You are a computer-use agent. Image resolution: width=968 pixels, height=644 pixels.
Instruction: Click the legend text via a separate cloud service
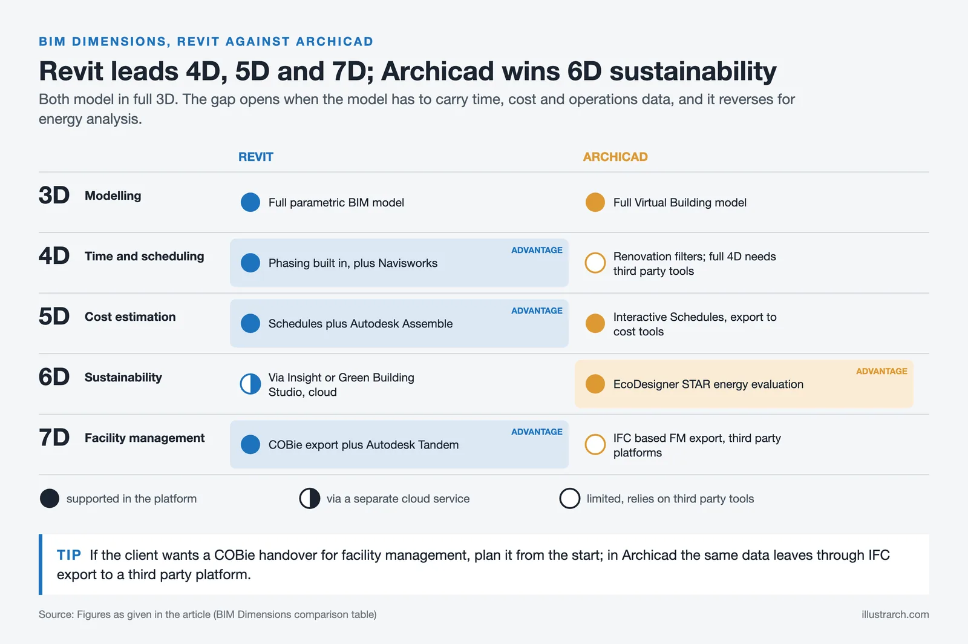(398, 499)
